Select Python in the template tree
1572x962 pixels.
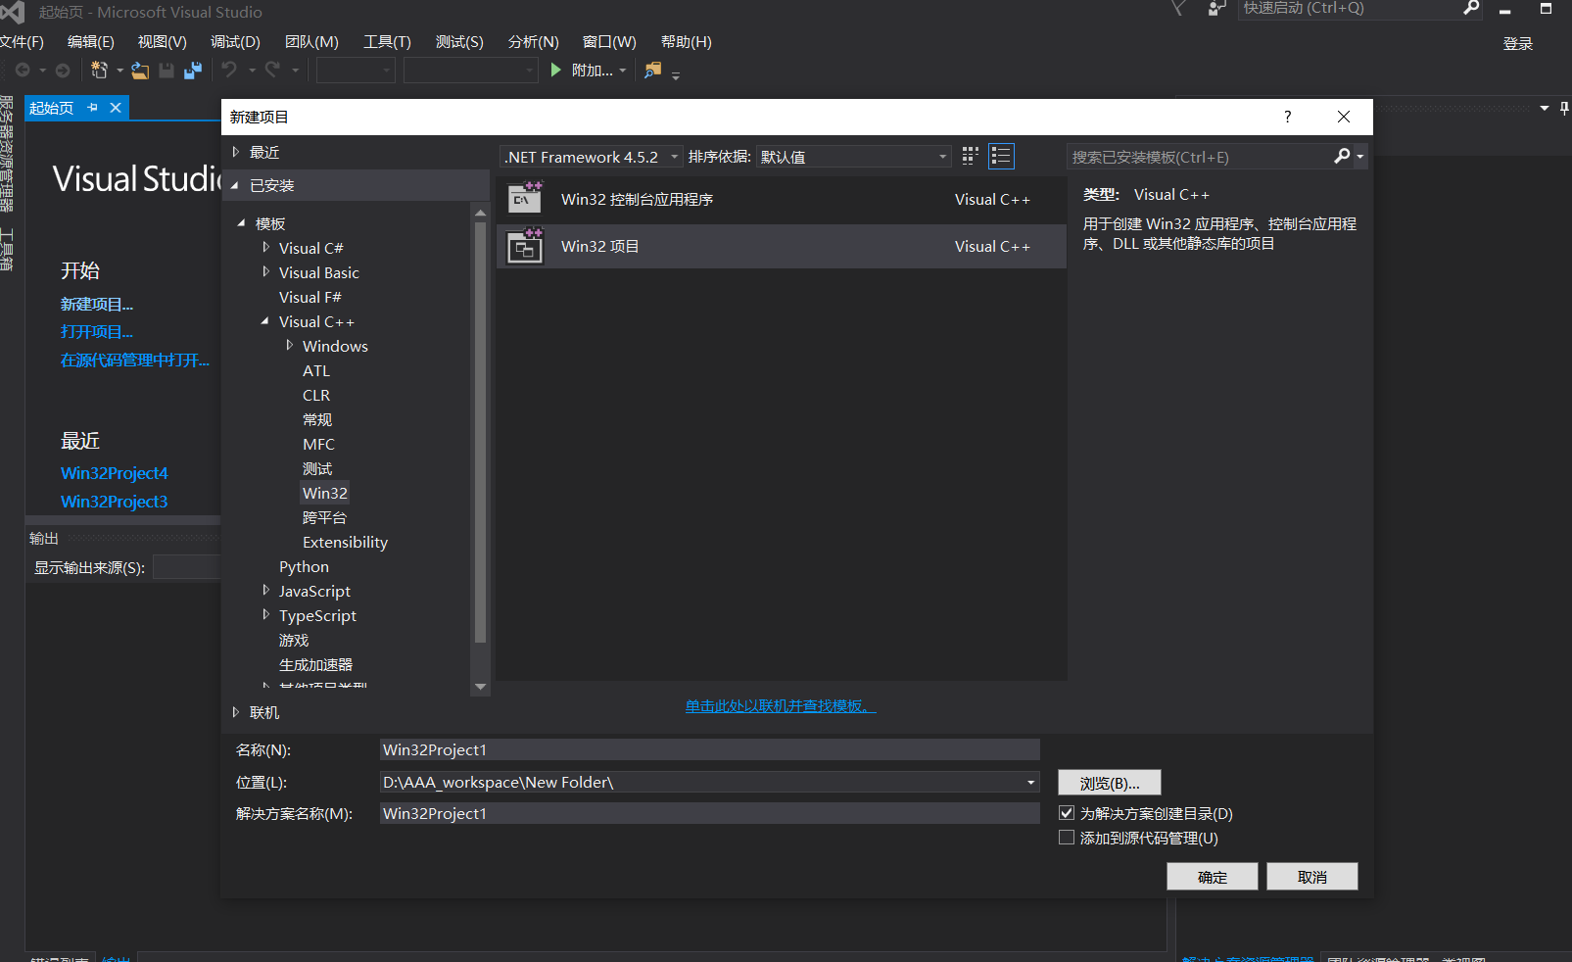(x=304, y=566)
